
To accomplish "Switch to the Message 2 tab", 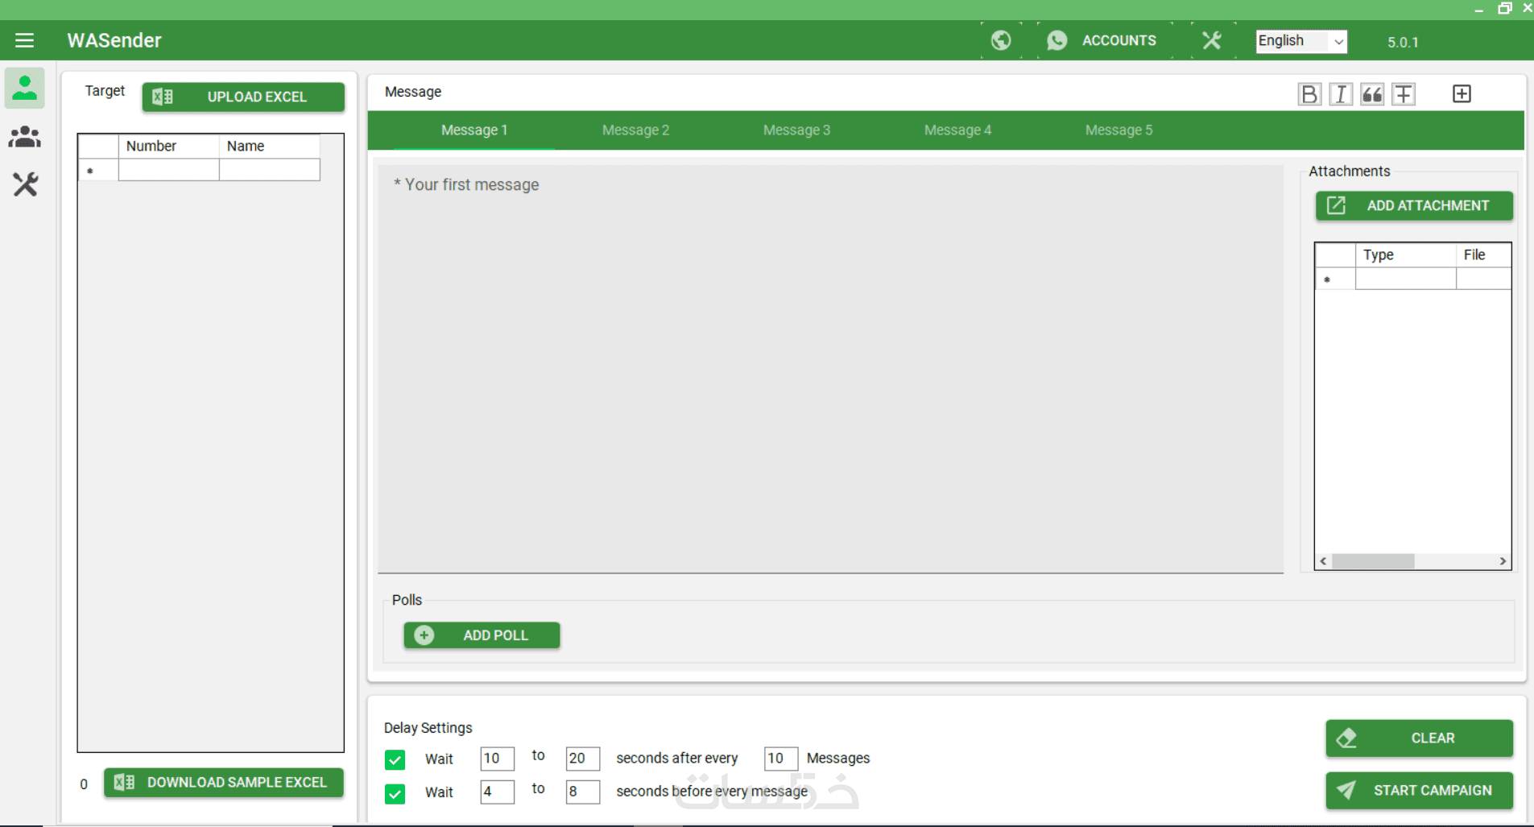I will coord(635,130).
